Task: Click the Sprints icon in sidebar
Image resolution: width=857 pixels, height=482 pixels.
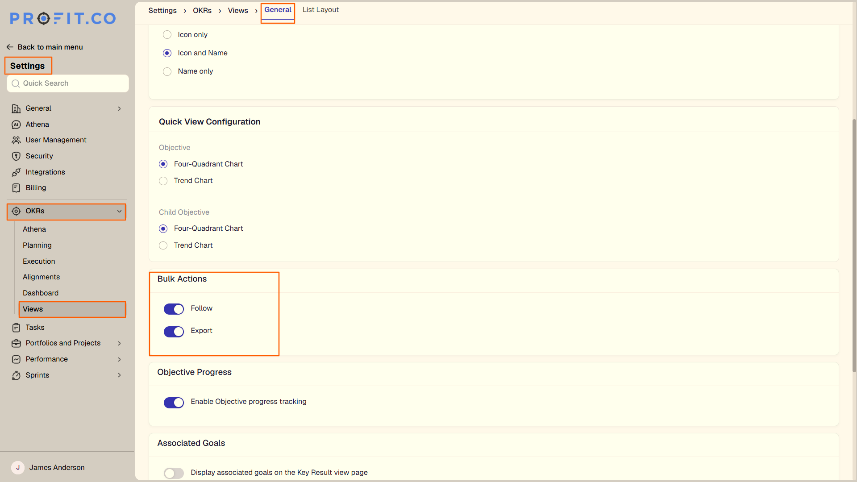Action: coord(16,375)
